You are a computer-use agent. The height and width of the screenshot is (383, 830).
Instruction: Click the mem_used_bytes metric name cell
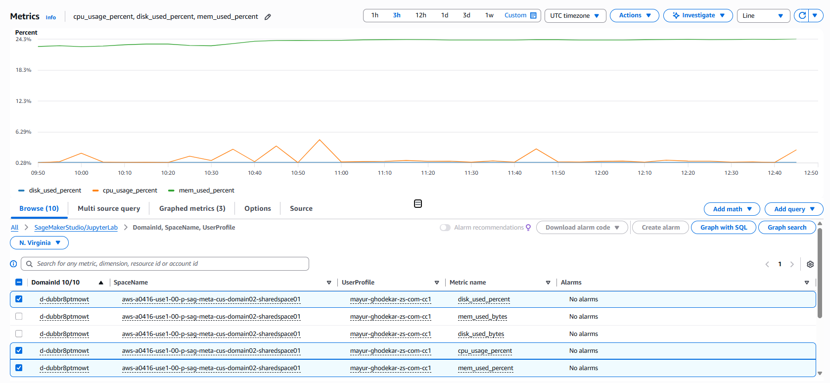point(483,317)
